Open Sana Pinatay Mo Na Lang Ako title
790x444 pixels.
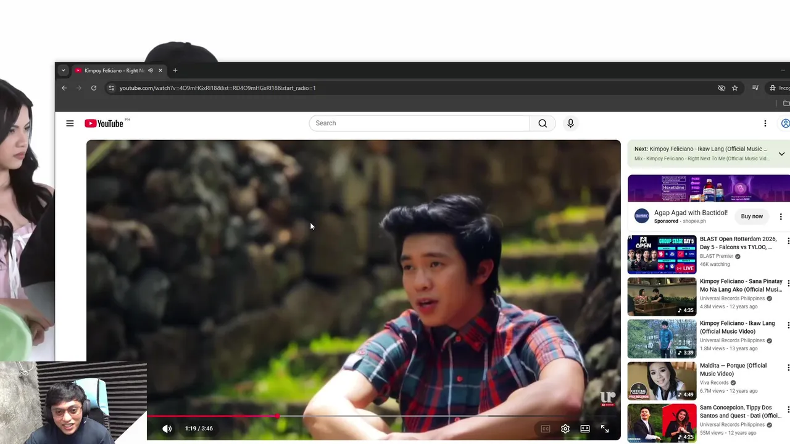pos(741,286)
